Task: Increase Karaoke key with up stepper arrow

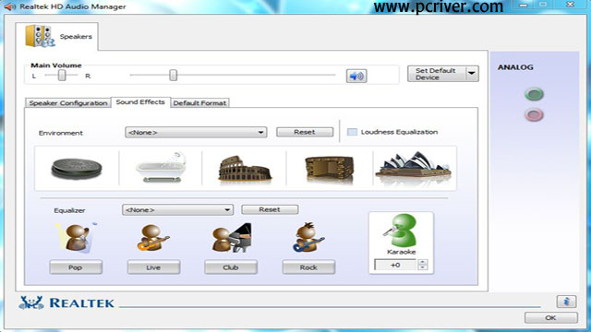Action: coord(423,262)
